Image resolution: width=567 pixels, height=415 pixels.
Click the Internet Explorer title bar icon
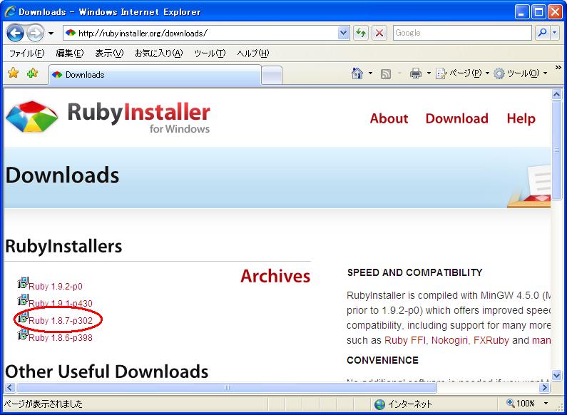click(10, 11)
